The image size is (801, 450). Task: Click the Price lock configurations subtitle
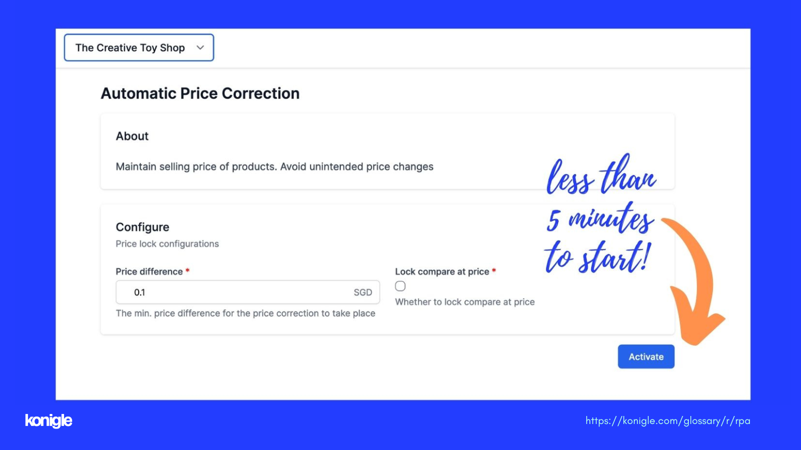[x=167, y=244]
